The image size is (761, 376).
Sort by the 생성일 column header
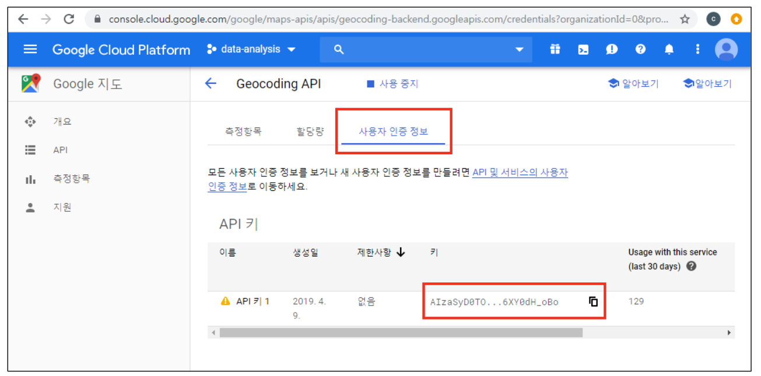tap(306, 253)
